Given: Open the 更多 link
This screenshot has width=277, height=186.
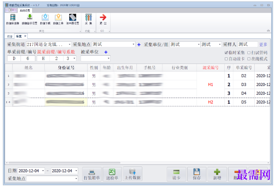Looking at the screenshot, I should pyautogui.click(x=263, y=45).
